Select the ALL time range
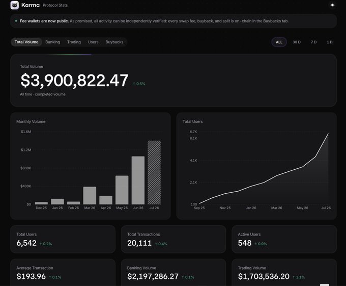Screen dimensions: 346x286 coord(279,42)
